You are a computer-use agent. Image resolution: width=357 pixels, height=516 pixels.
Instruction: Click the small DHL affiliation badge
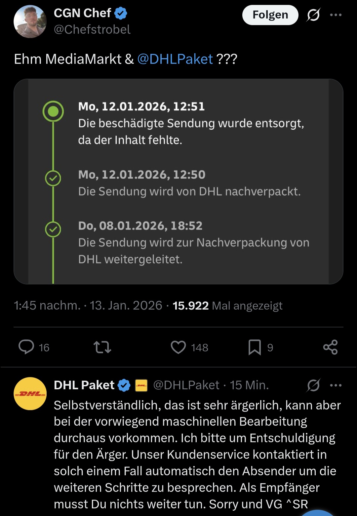click(141, 385)
